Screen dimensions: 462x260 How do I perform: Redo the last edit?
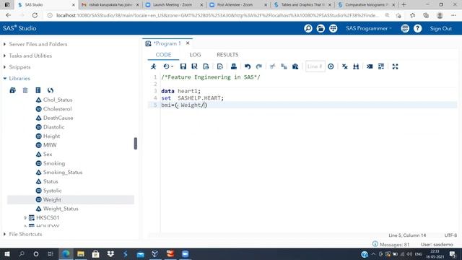[259, 66]
